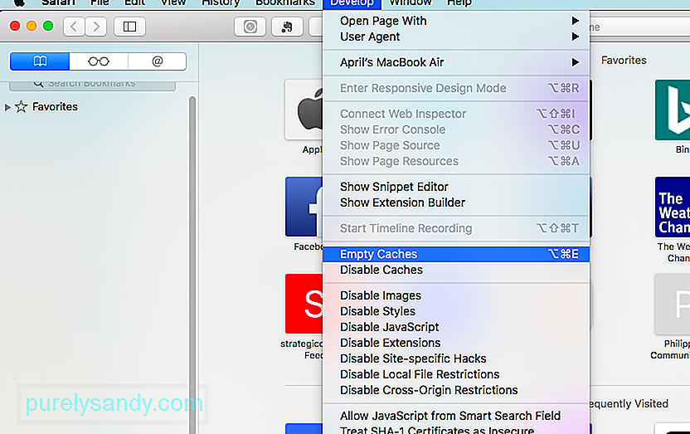Viewport: 690px width, 434px height.
Task: Open the Develop menu in menu bar
Action: (352, 3)
